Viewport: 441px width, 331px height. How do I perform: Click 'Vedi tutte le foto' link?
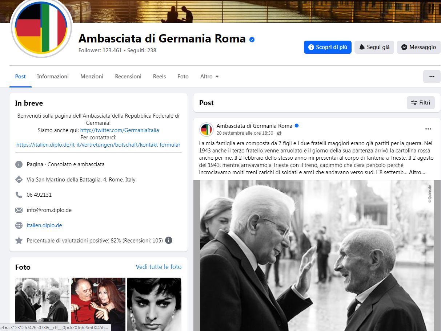(x=159, y=267)
